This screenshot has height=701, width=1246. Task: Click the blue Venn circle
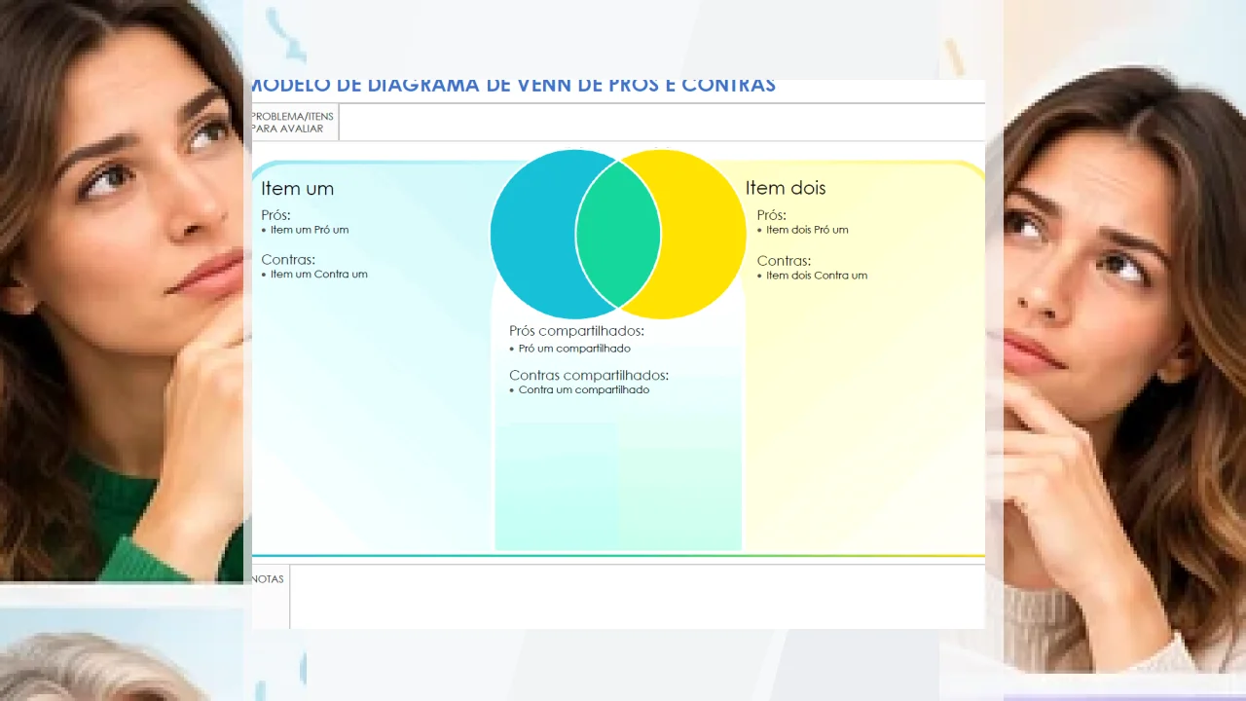pos(532,235)
